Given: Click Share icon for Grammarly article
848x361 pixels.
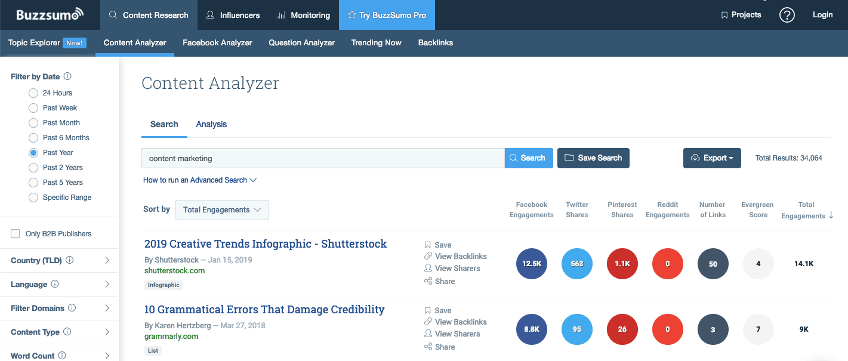Looking at the screenshot, I should (428, 347).
